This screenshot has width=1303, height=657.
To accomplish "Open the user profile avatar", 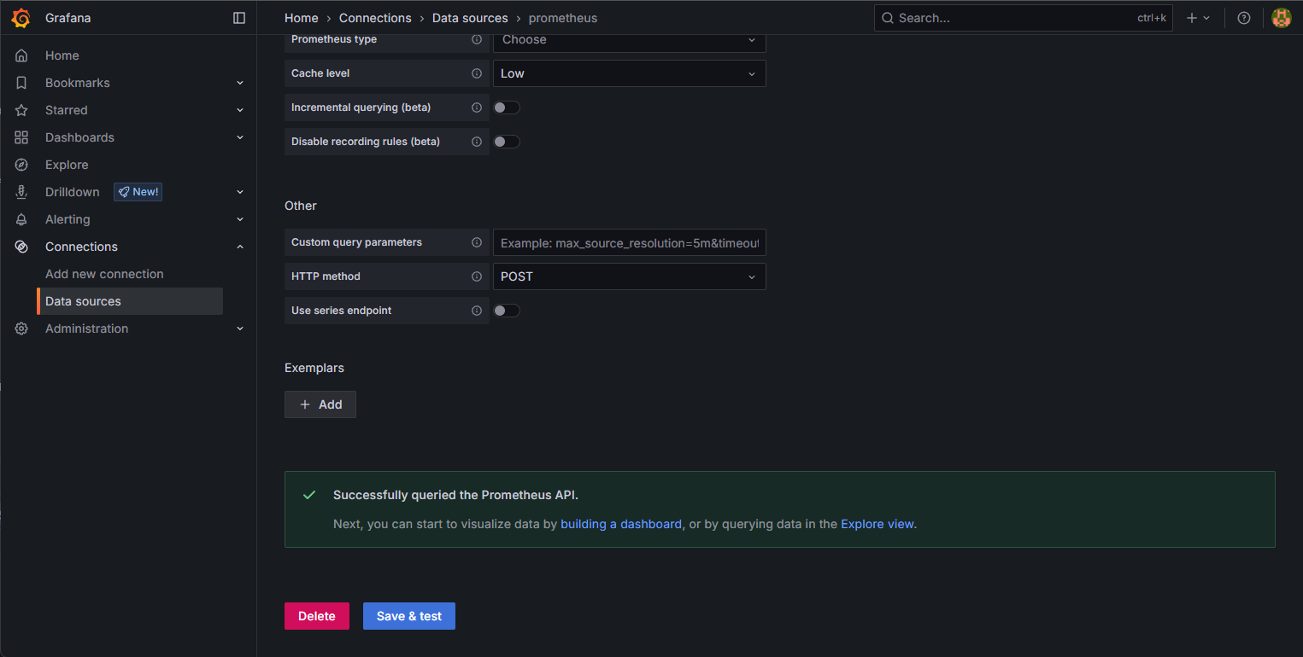I will (1281, 18).
